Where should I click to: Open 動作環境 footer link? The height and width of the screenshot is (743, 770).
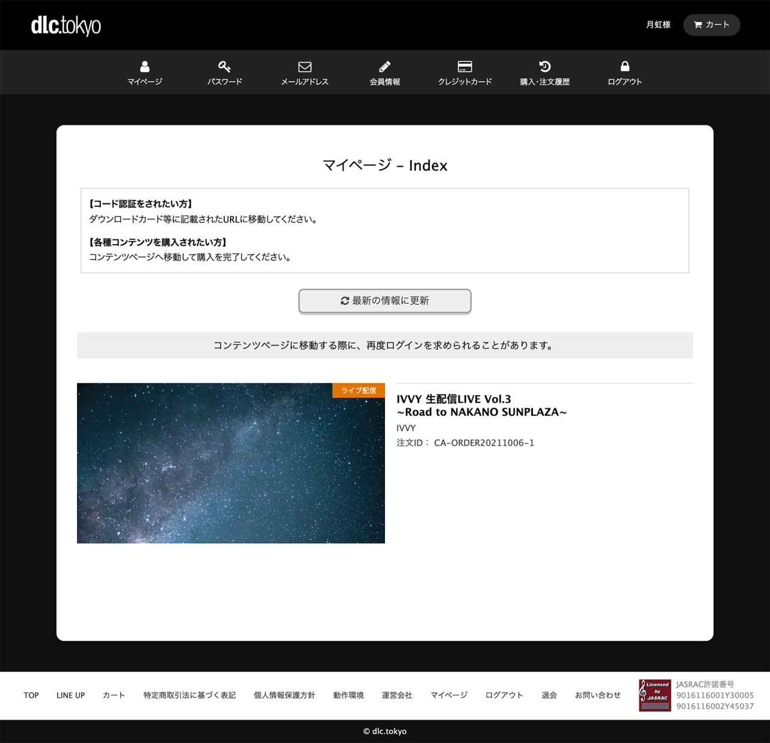click(x=348, y=695)
